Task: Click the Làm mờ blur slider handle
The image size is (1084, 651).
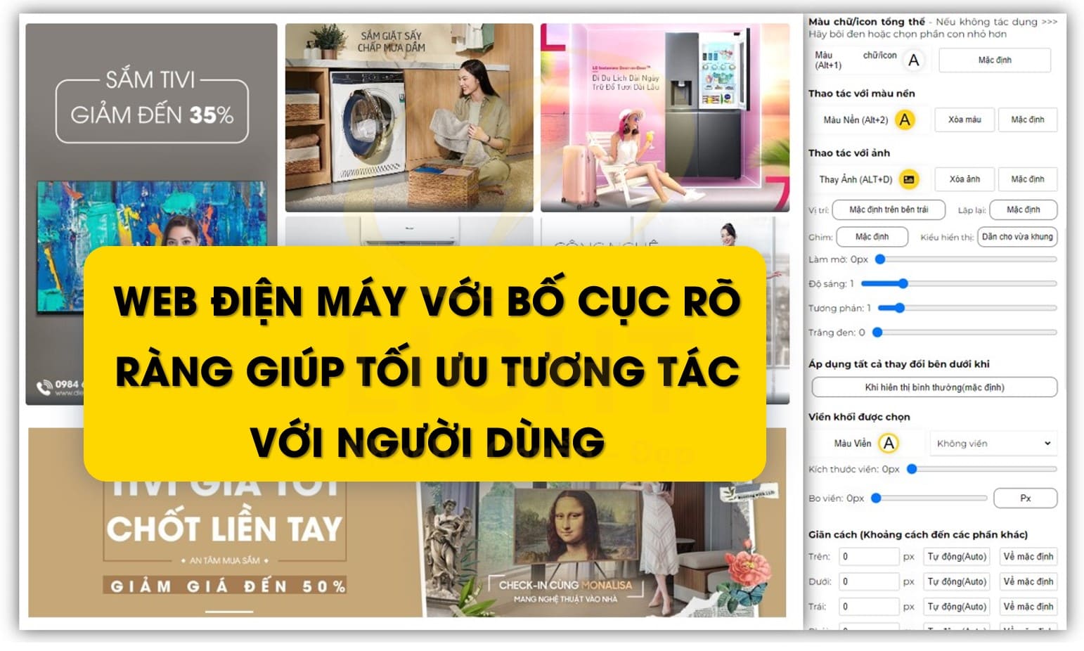Action: click(x=879, y=259)
